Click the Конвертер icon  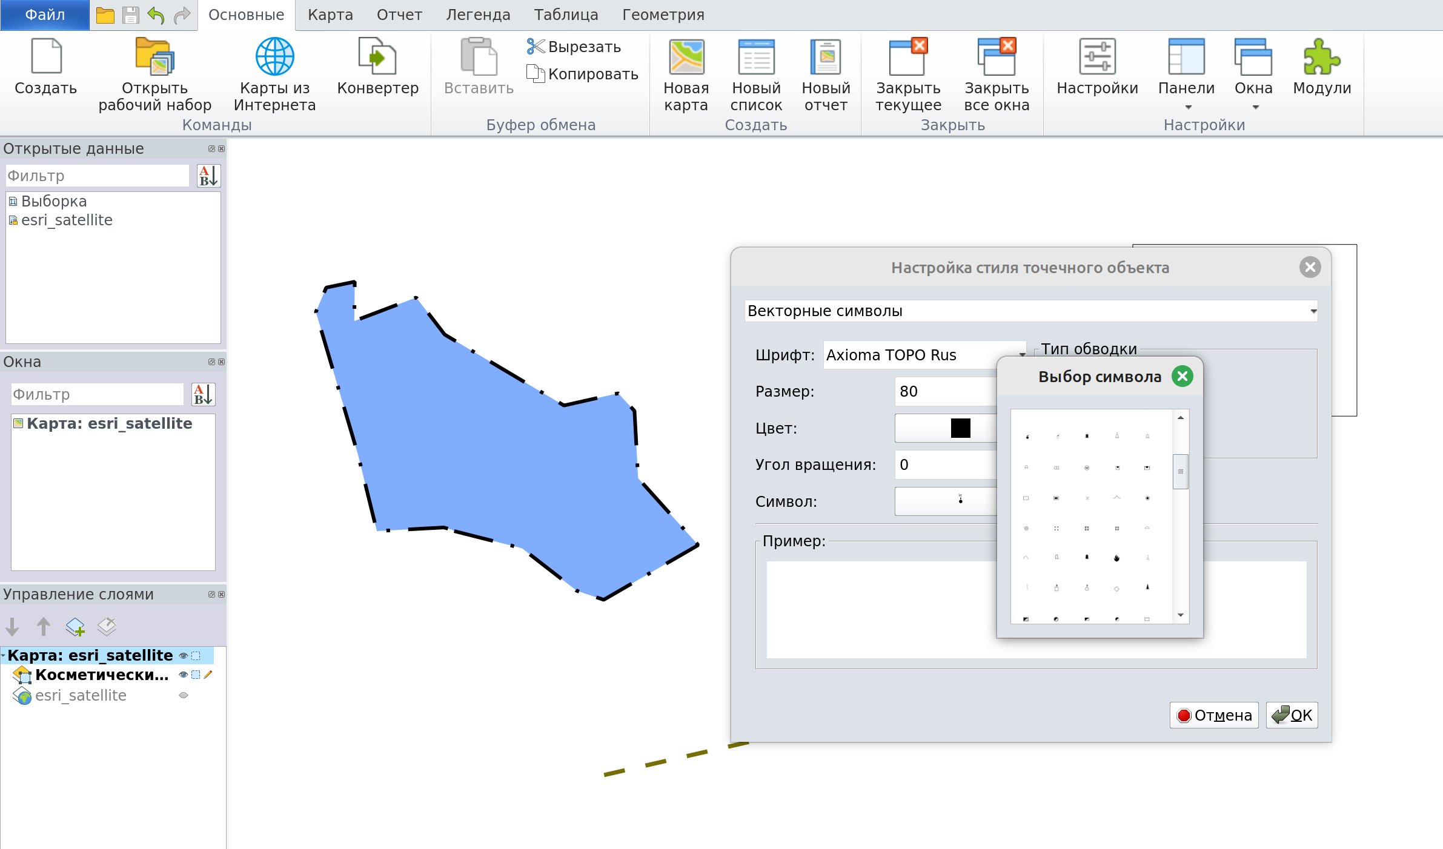click(x=377, y=57)
